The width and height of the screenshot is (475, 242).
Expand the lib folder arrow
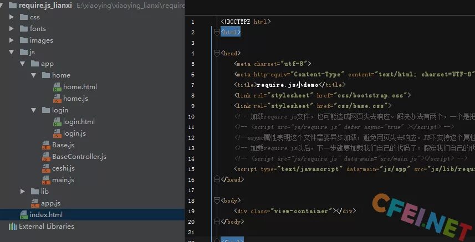tap(23, 191)
